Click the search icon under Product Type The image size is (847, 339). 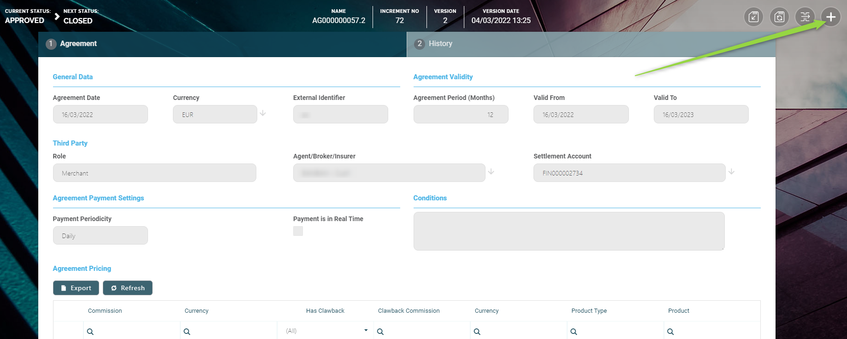574,332
